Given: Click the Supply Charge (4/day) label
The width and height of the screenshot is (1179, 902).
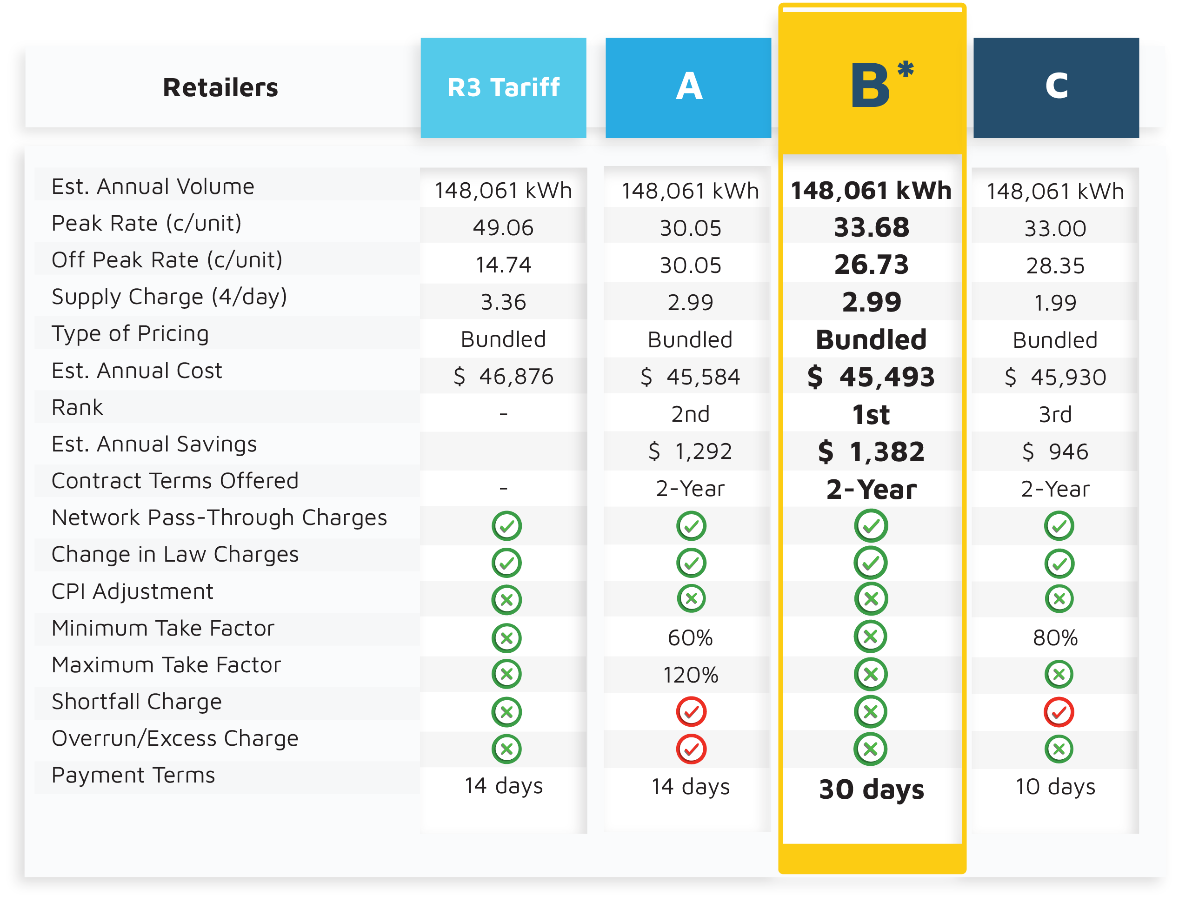Looking at the screenshot, I should click(x=169, y=297).
